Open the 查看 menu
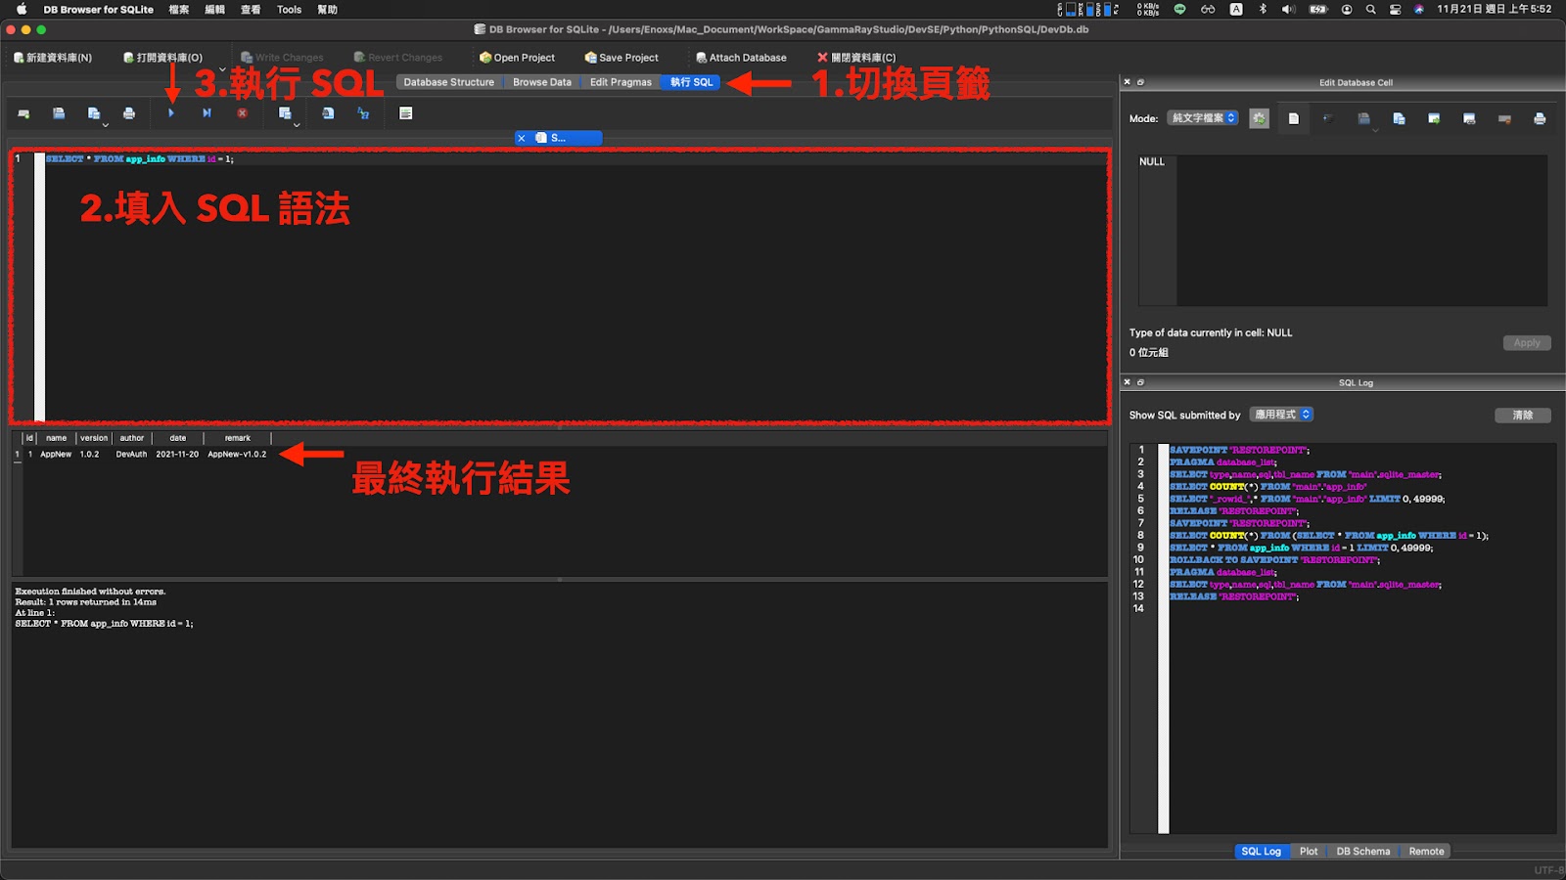 (251, 9)
